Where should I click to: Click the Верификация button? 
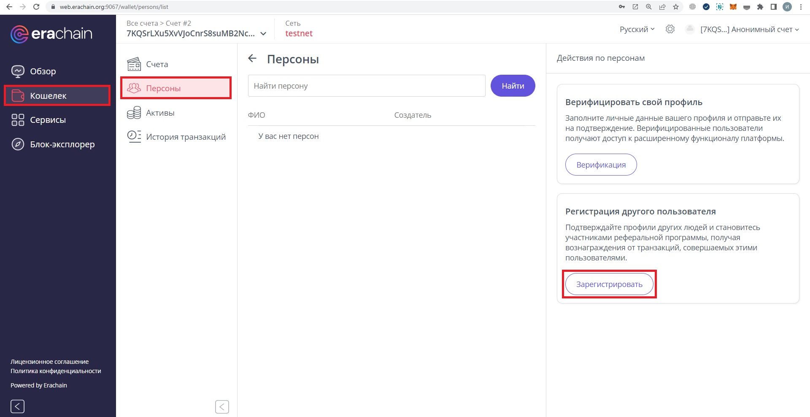(x=601, y=165)
